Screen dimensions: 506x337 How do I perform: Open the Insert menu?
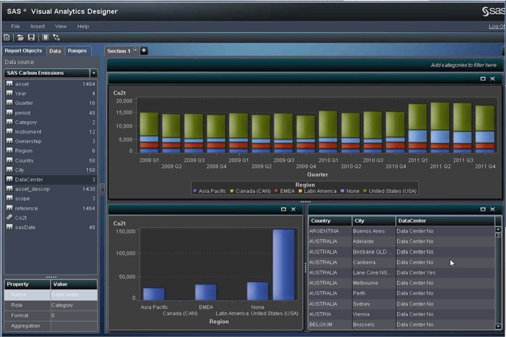coord(37,27)
